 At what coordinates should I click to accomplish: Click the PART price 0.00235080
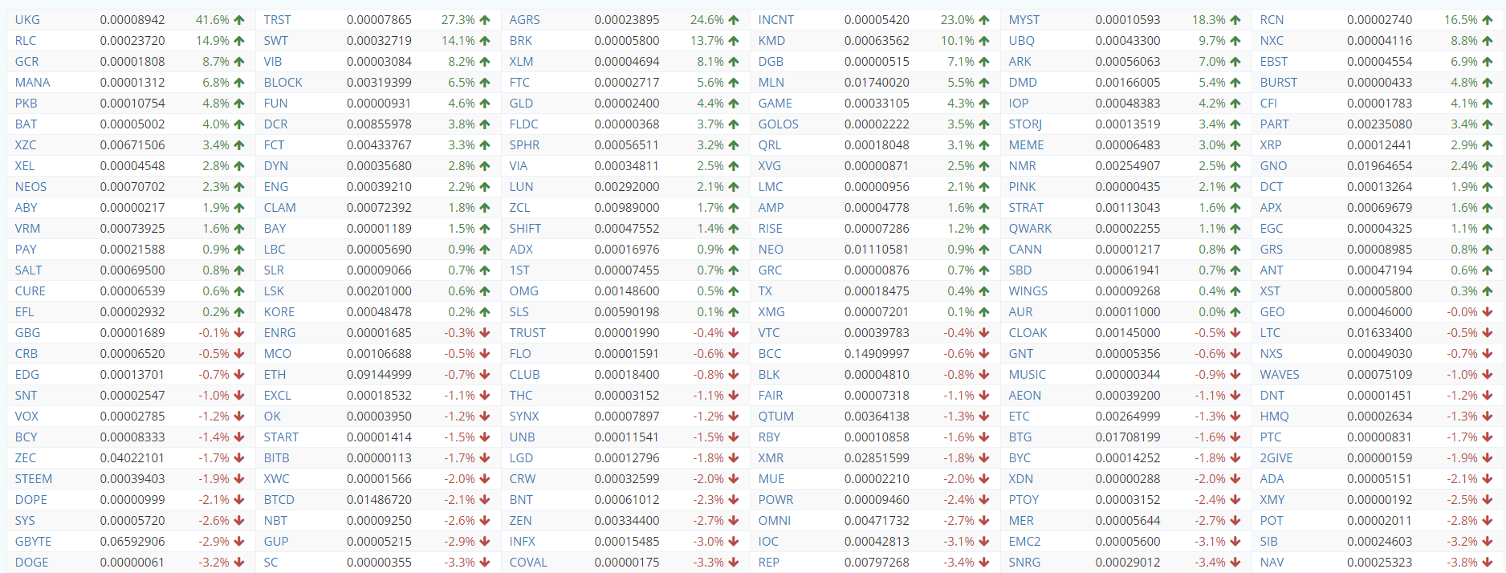click(1380, 124)
